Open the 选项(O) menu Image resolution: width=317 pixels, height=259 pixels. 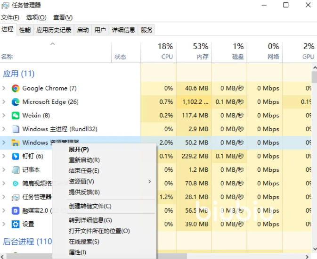36,17
